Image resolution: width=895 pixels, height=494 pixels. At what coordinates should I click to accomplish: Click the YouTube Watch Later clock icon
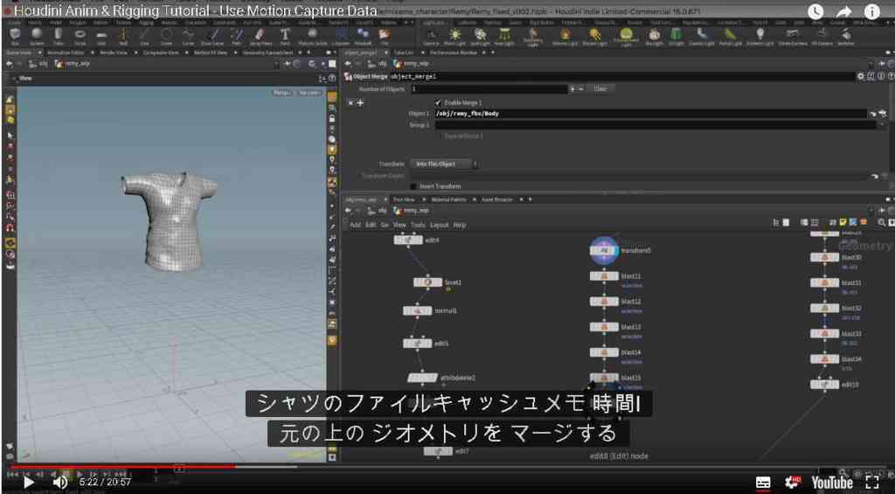pyautogui.click(x=816, y=10)
